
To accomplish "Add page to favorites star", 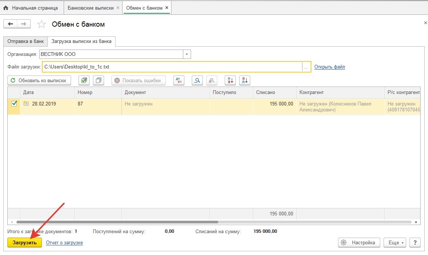I will point(42,24).
